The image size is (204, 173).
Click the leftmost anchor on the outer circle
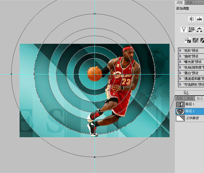[x=11, y=74]
